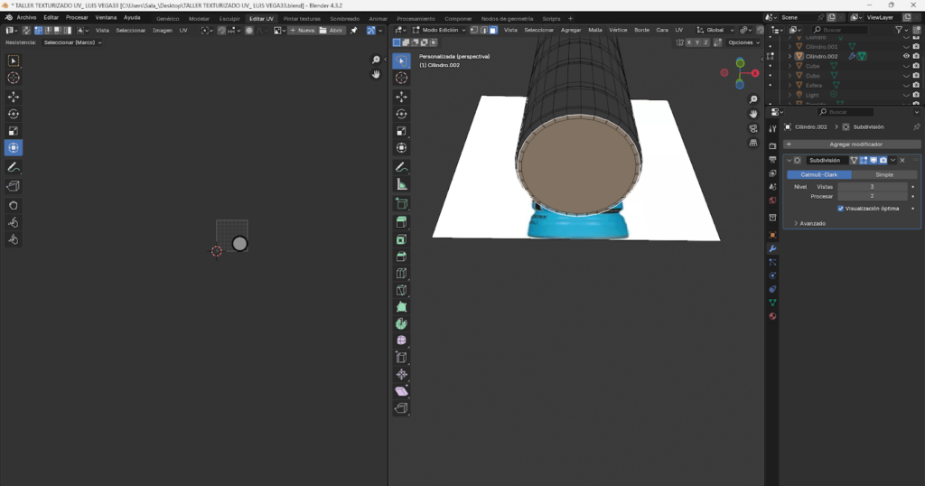Image resolution: width=925 pixels, height=486 pixels.
Task: Select the Rip Region tool in UV editor
Action: pos(13,186)
